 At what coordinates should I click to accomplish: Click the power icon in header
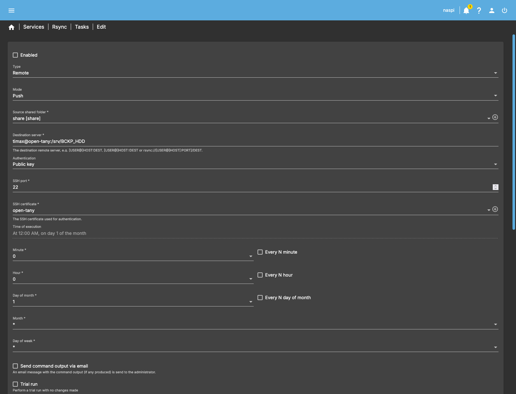coord(505,11)
